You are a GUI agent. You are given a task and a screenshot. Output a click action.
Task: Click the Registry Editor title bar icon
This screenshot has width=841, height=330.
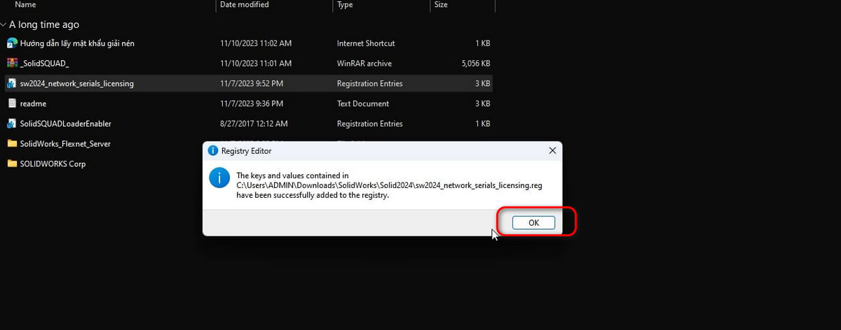213,150
